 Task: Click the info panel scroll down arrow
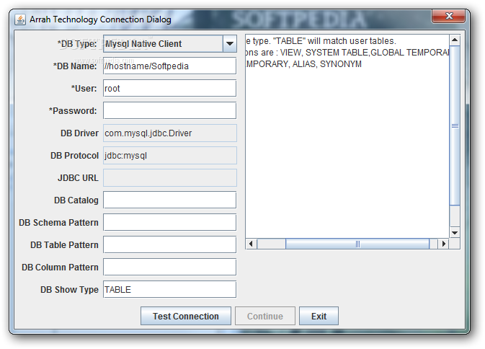coord(455,233)
